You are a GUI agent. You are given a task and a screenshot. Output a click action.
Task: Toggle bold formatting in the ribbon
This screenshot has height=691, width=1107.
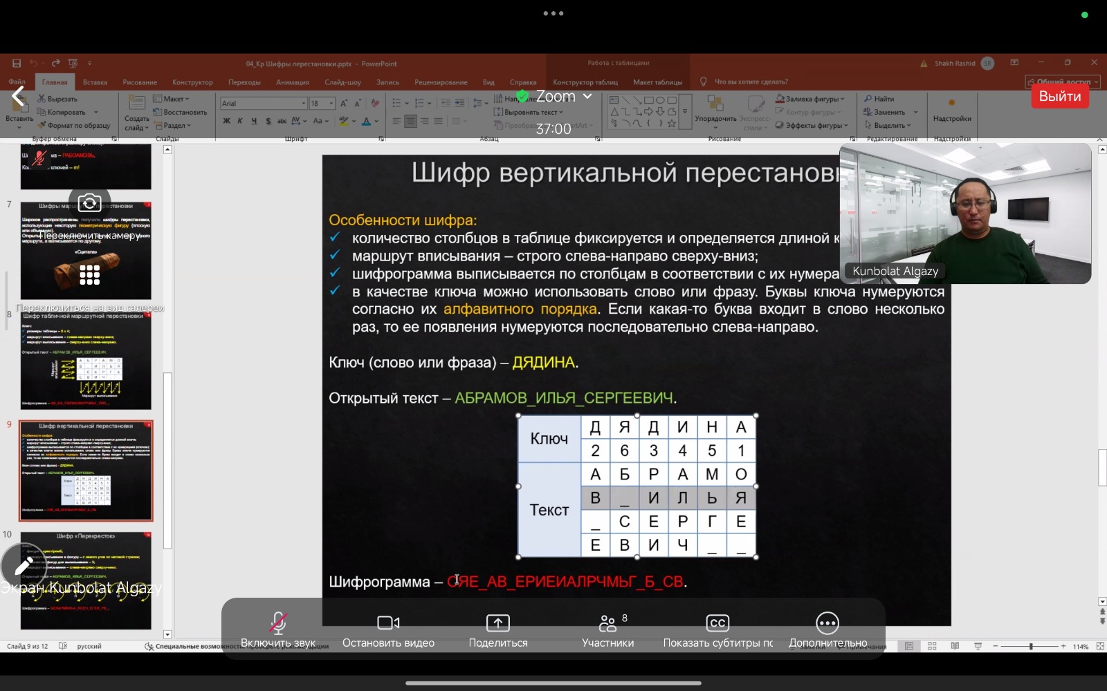tap(226, 121)
